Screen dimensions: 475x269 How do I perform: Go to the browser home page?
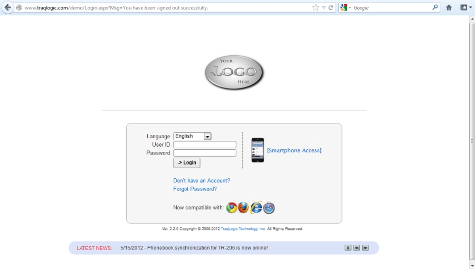tap(449, 7)
